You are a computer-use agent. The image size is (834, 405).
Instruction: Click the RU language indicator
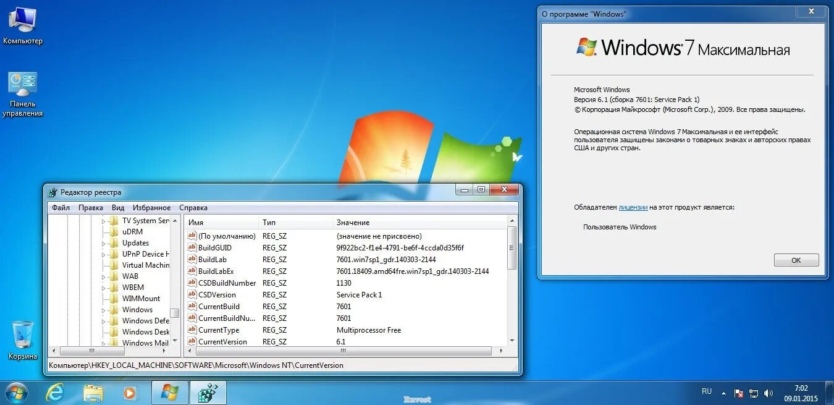click(707, 391)
